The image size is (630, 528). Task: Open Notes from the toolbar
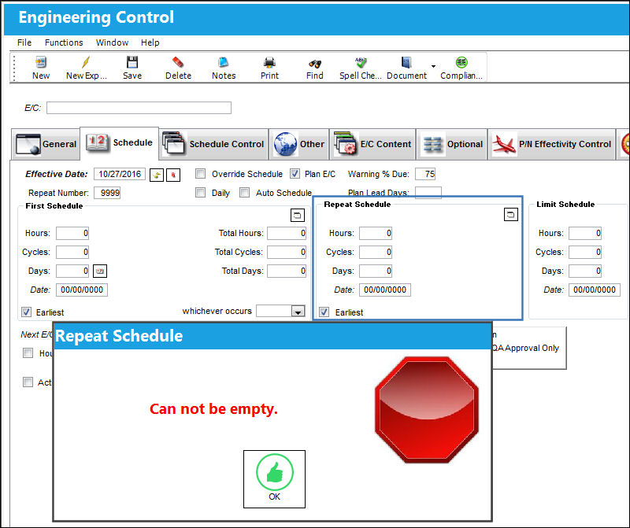pos(224,68)
